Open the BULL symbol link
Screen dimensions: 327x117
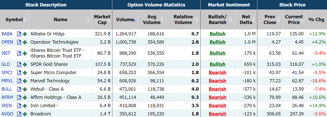click(x=7, y=89)
